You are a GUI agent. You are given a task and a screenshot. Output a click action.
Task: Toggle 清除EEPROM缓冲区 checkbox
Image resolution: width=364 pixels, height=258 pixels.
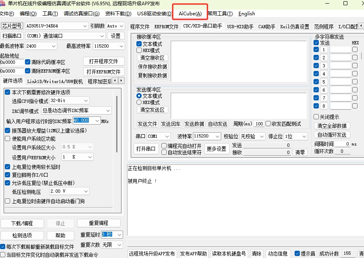[28, 71]
